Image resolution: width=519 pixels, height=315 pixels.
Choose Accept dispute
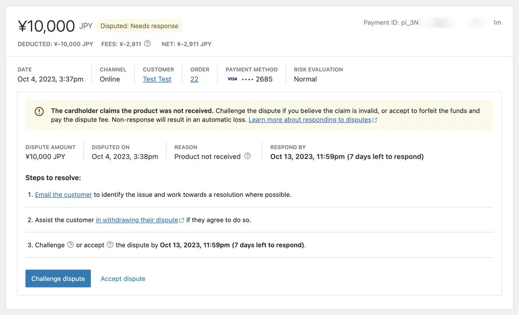(123, 279)
